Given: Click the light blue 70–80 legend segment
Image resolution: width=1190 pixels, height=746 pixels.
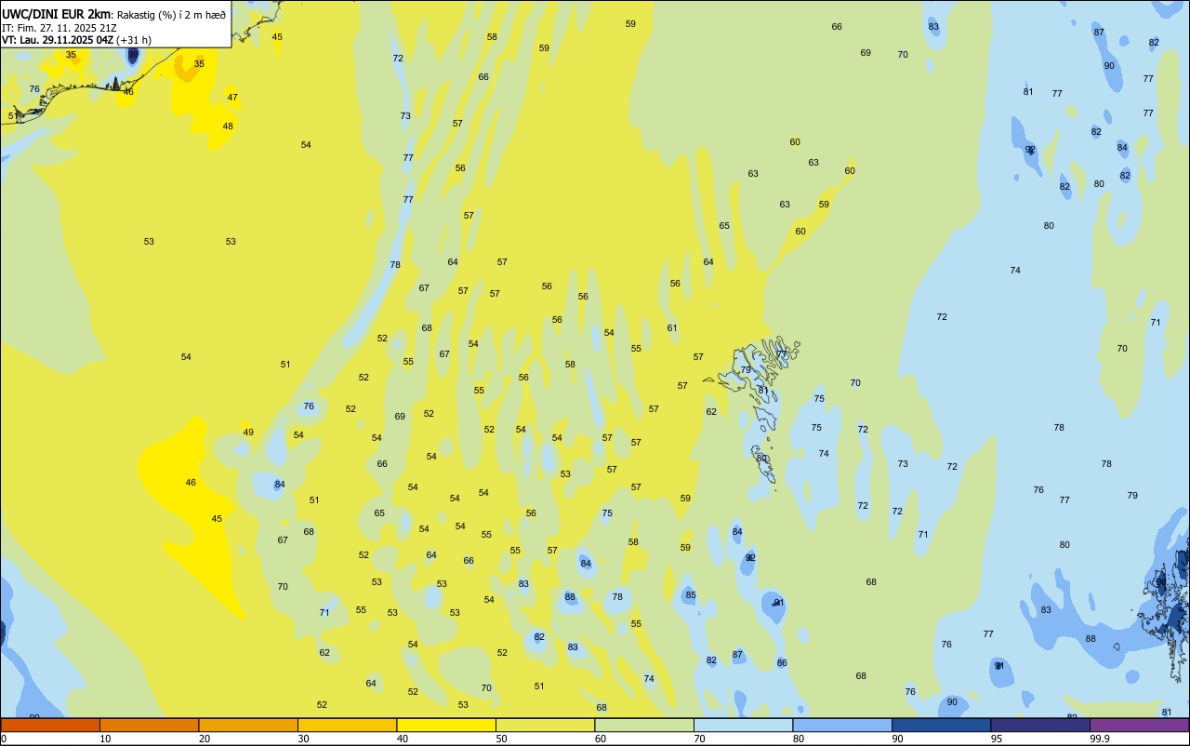Looking at the screenshot, I should [x=743, y=725].
